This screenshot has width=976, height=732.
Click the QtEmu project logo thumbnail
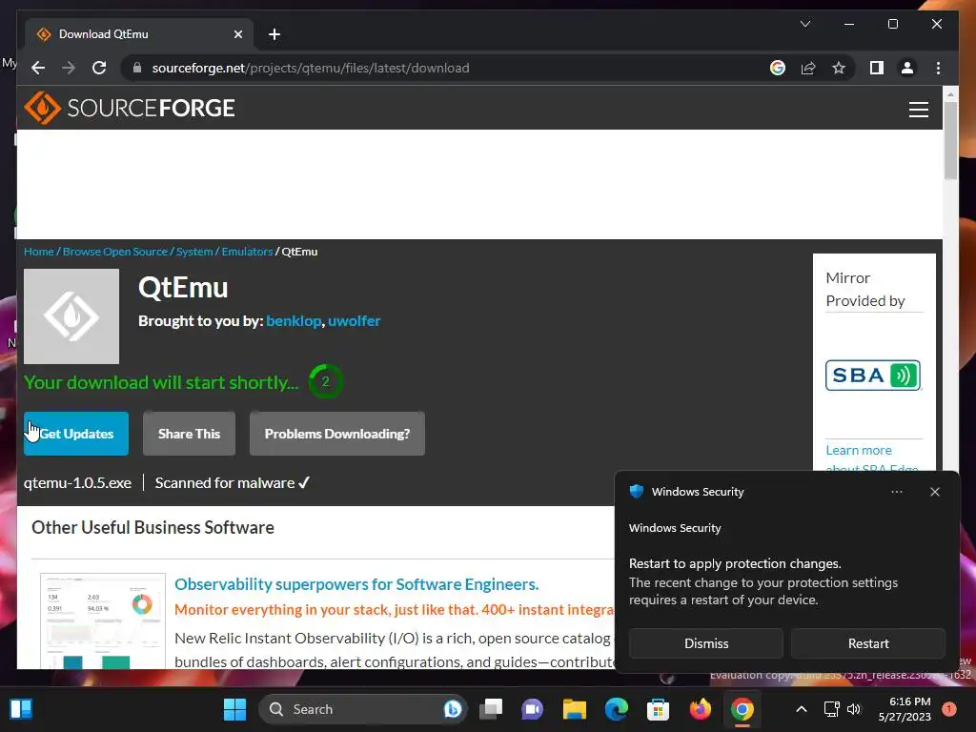(x=71, y=316)
